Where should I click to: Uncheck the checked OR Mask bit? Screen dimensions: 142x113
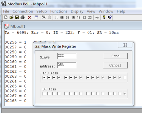click(x=125, y=94)
